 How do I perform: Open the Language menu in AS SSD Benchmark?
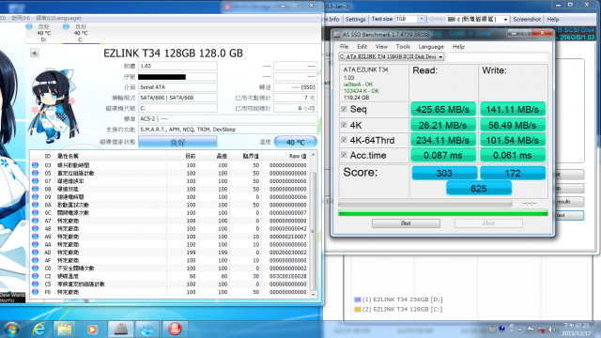[x=431, y=46]
